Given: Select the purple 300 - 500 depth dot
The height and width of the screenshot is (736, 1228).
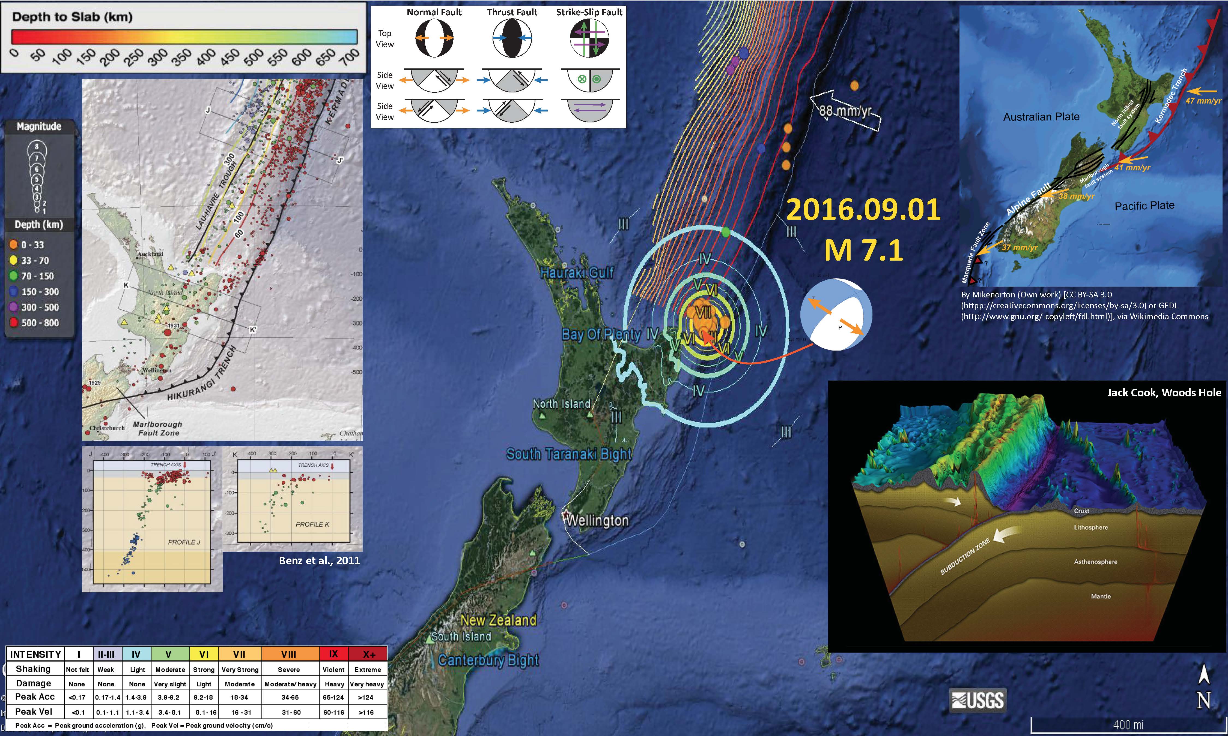Looking at the screenshot, I should coord(14,307).
